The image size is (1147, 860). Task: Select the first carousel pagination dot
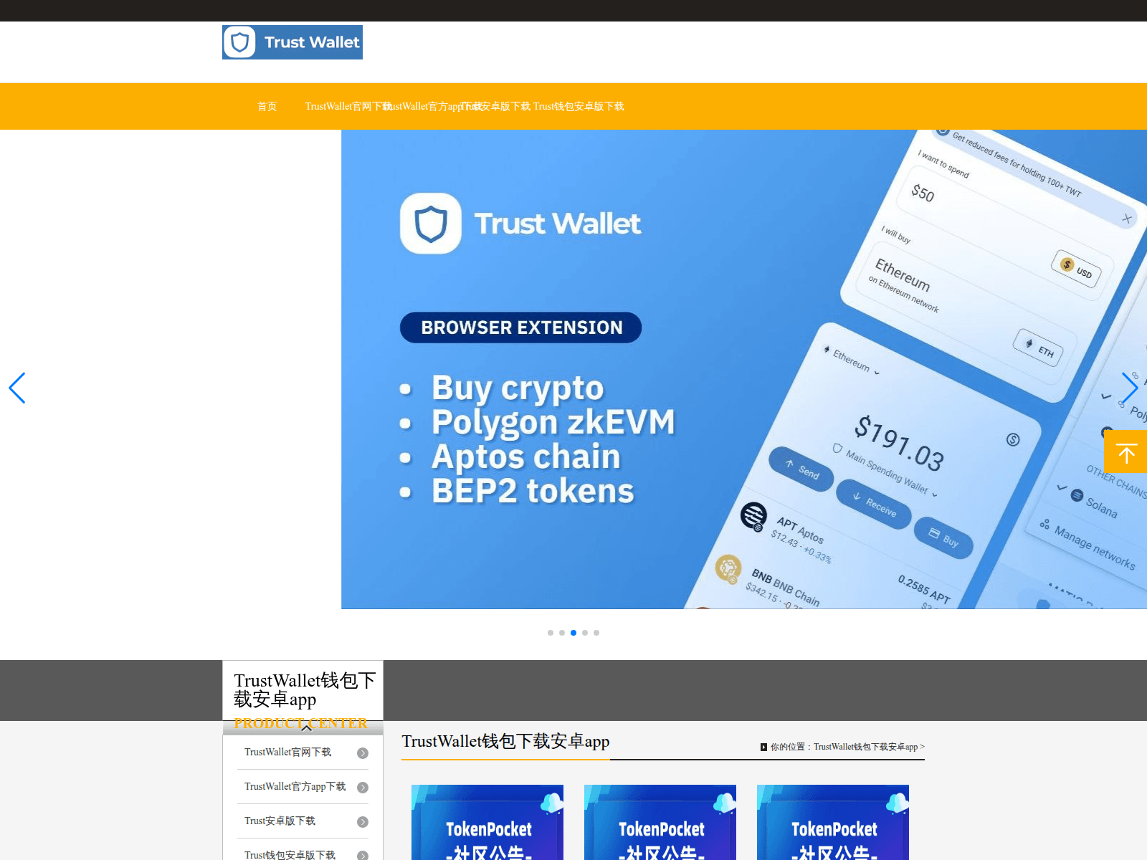coord(551,633)
